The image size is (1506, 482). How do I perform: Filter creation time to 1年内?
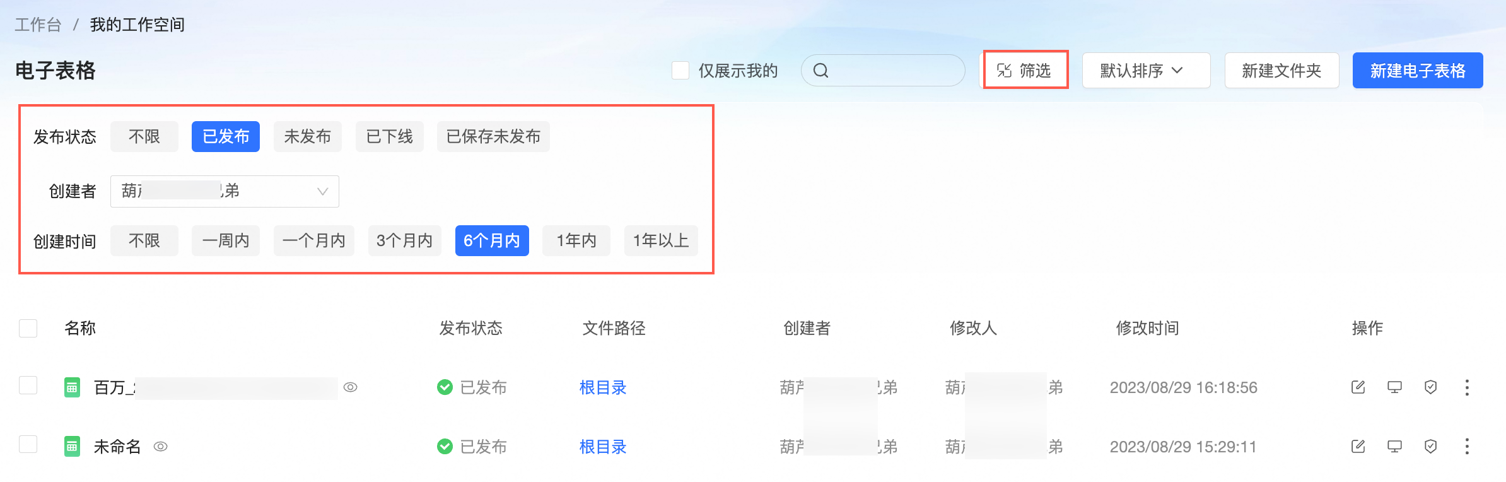576,241
